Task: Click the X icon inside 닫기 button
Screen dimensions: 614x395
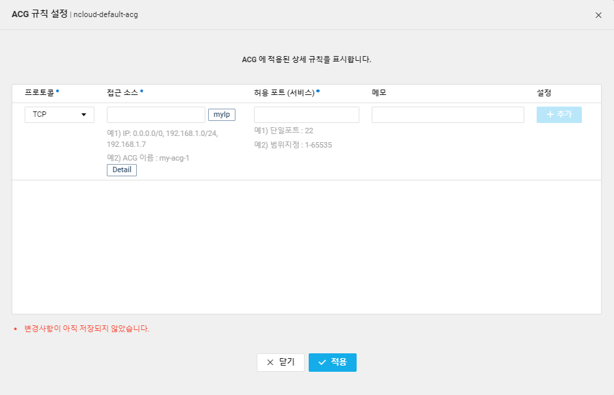Action: point(270,362)
